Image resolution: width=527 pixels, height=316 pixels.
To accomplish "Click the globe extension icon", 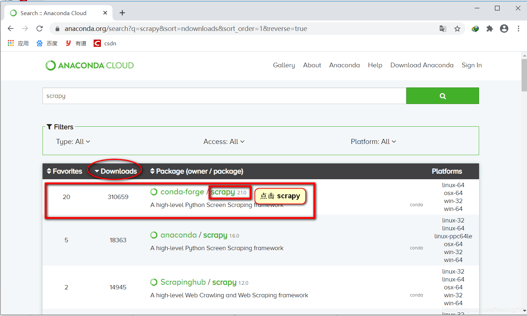I will coord(475,29).
